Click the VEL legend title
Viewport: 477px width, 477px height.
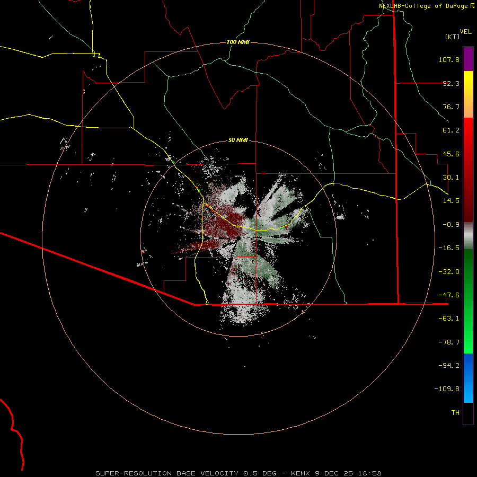(465, 32)
